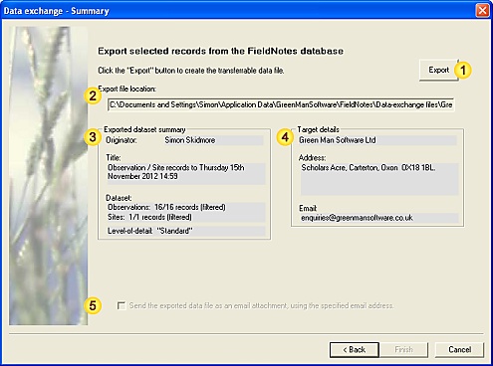Click the Title text Observation / Site records
This screenshot has width=493, height=366.
[x=176, y=172]
